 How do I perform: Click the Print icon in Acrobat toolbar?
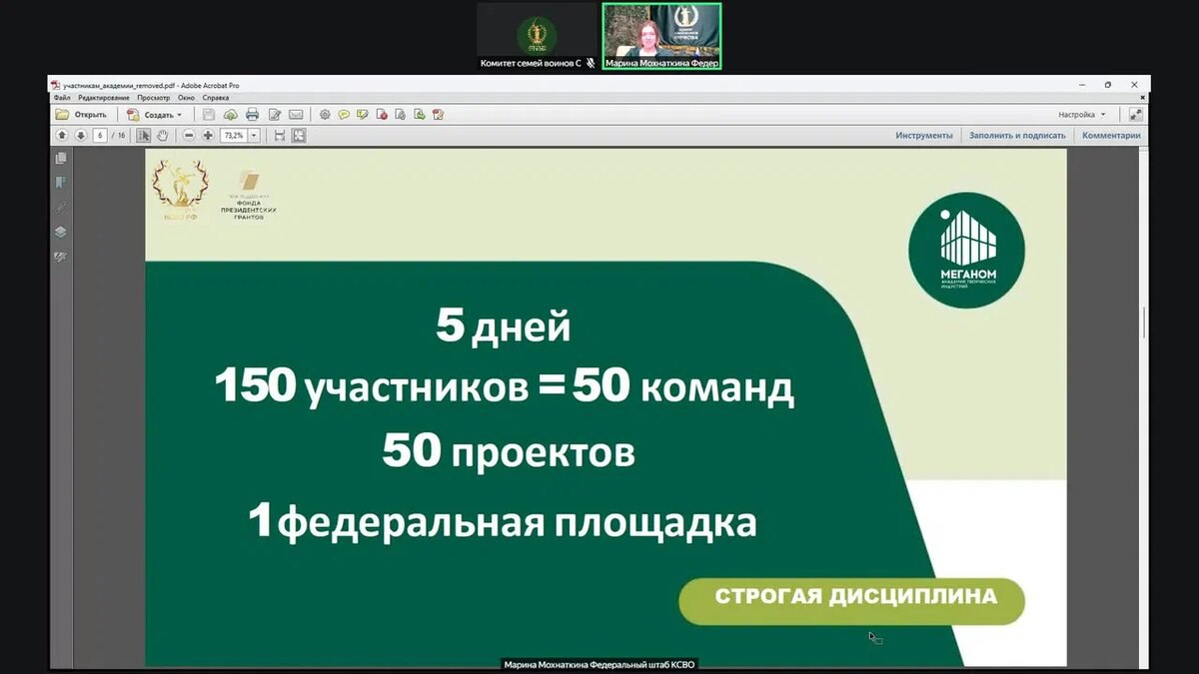click(x=253, y=115)
